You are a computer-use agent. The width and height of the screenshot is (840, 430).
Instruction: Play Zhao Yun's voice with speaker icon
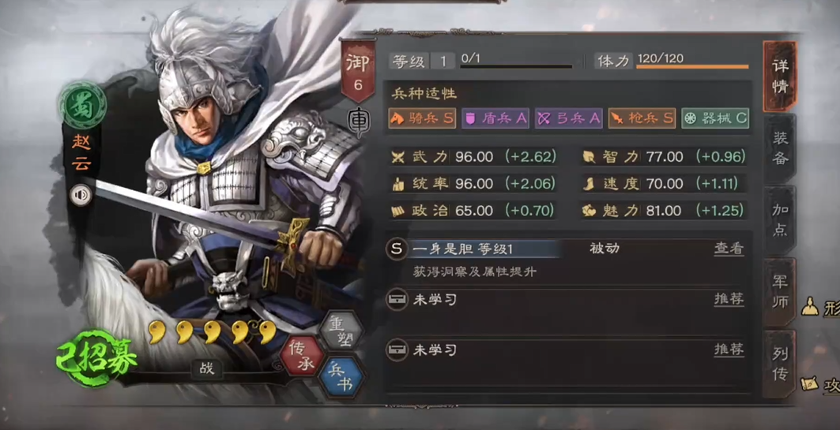[81, 196]
